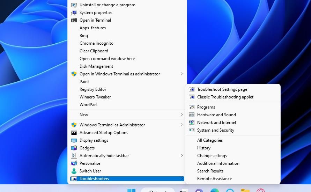Click the Troubleshoot Settings page label

tap(222, 89)
